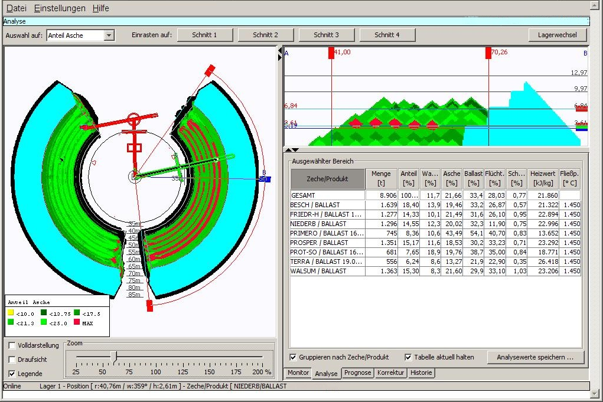The image size is (603, 402).
Task: Click the up arrow on the horizontal splitter
Action: click(x=288, y=149)
